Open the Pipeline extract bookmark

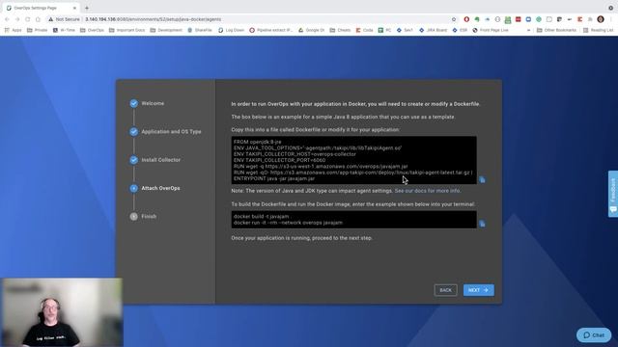270,30
